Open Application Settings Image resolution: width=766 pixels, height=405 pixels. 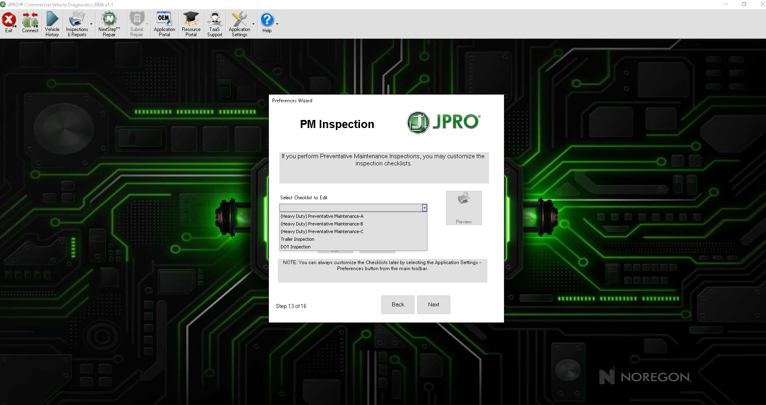tap(239, 24)
